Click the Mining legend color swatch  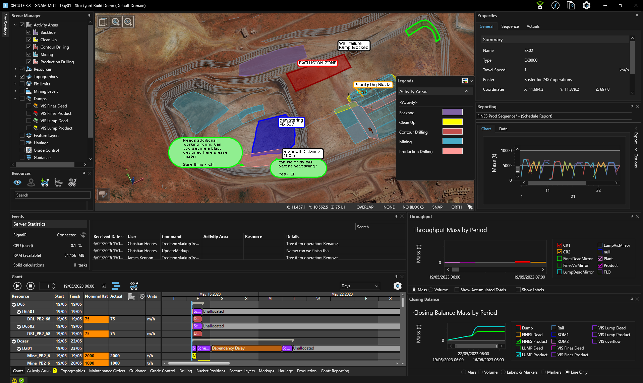pyautogui.click(x=452, y=142)
